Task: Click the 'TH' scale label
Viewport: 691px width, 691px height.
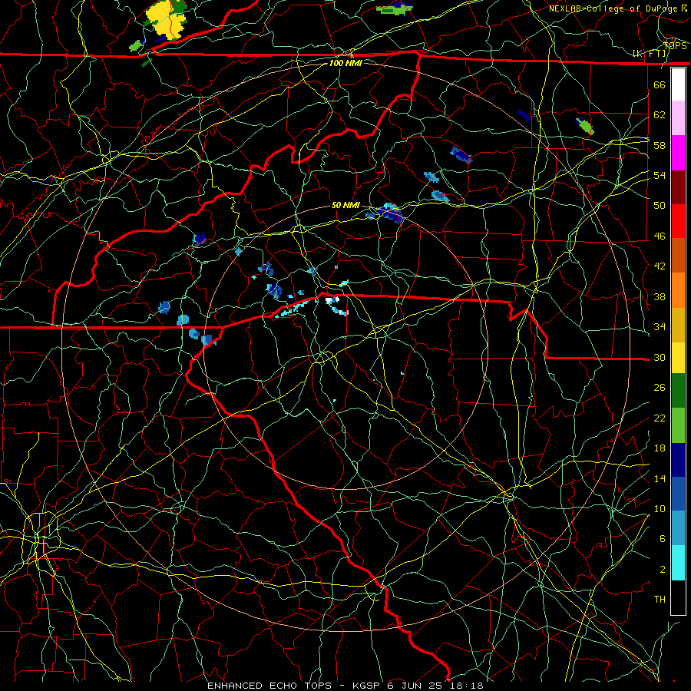Action: point(660,599)
